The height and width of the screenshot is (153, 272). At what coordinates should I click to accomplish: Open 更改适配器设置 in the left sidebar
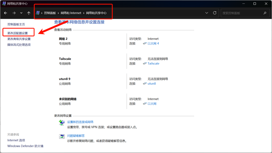click(x=18, y=33)
